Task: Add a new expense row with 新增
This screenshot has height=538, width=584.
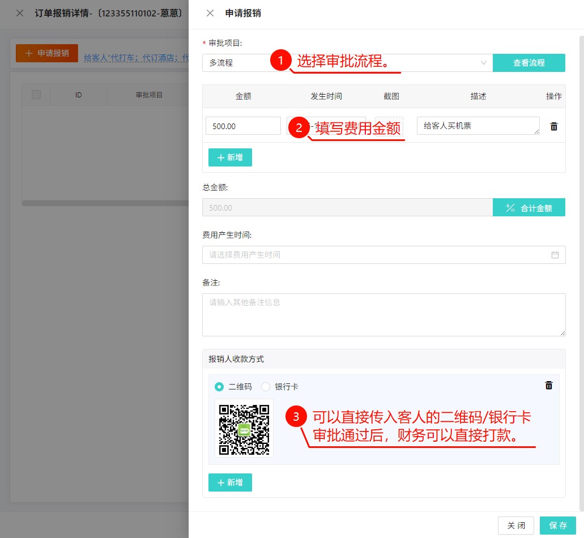Action: point(230,157)
